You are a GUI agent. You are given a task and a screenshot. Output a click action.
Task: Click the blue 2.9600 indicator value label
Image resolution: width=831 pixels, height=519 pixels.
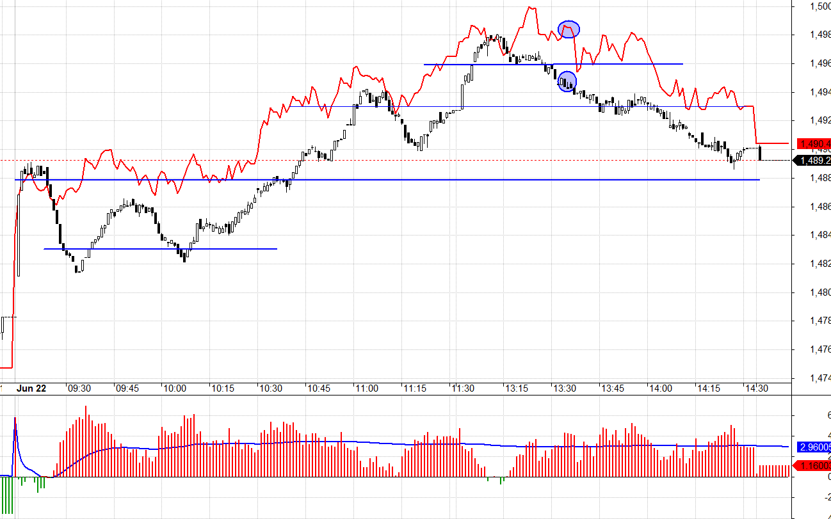[813, 447]
